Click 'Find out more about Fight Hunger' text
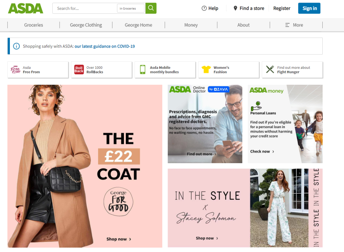Viewport: 344px width, 252px height. [294, 70]
